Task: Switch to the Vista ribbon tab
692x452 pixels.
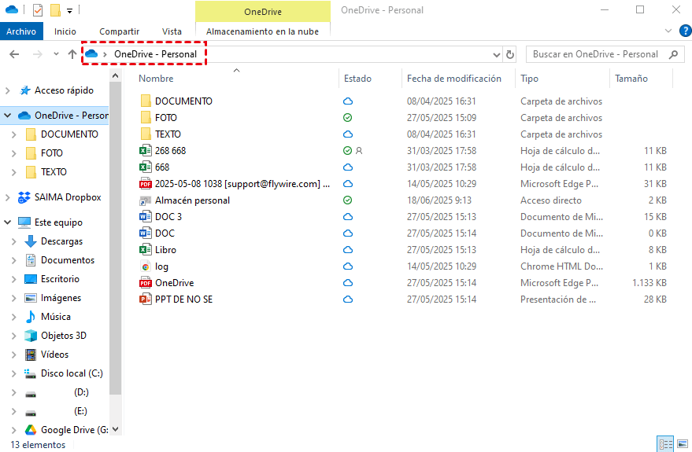Action: tap(172, 31)
